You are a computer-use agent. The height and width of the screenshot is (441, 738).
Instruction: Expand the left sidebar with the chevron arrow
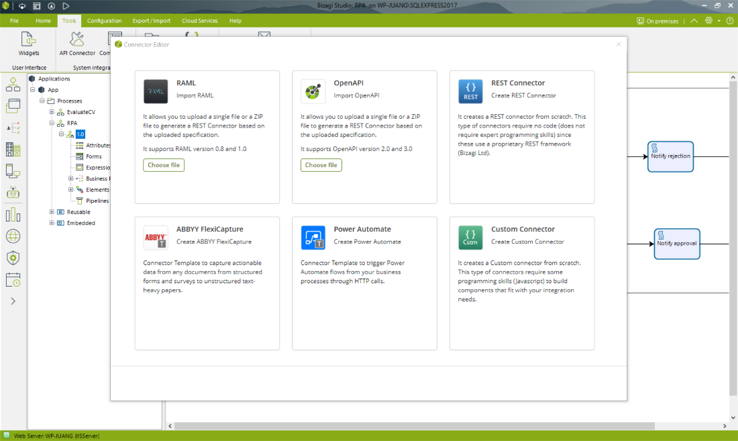point(13,301)
